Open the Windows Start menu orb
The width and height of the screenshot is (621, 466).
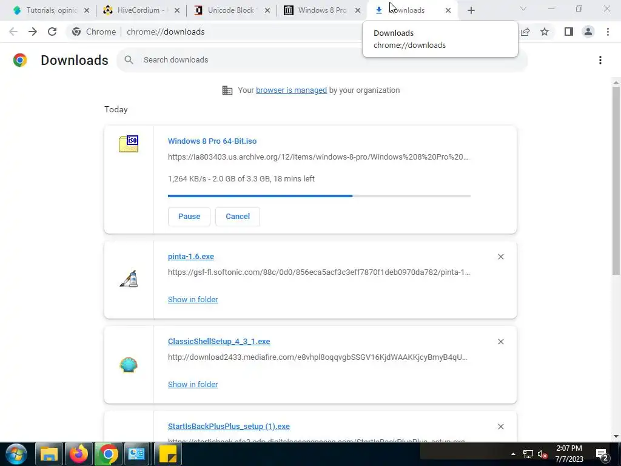click(x=16, y=454)
